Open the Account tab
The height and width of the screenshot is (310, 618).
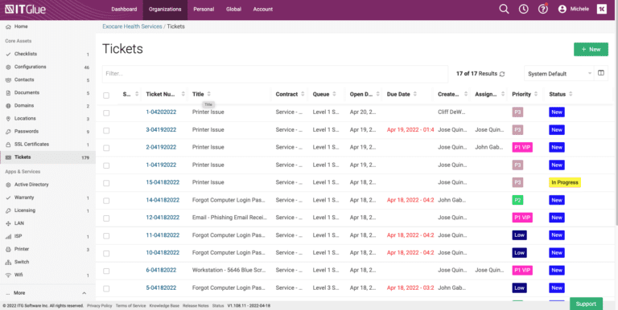point(263,9)
